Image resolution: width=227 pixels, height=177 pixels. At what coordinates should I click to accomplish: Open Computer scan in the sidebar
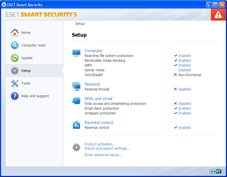pyautogui.click(x=34, y=45)
